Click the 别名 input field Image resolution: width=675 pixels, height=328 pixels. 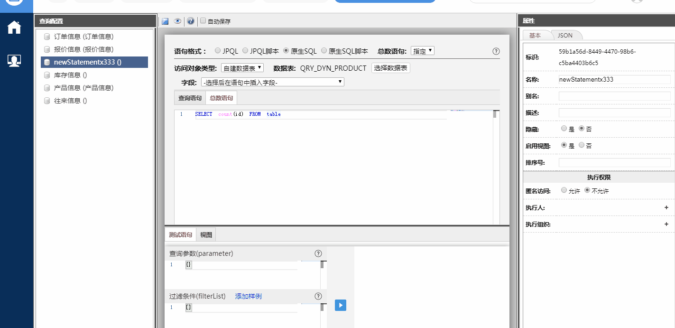[x=614, y=96]
